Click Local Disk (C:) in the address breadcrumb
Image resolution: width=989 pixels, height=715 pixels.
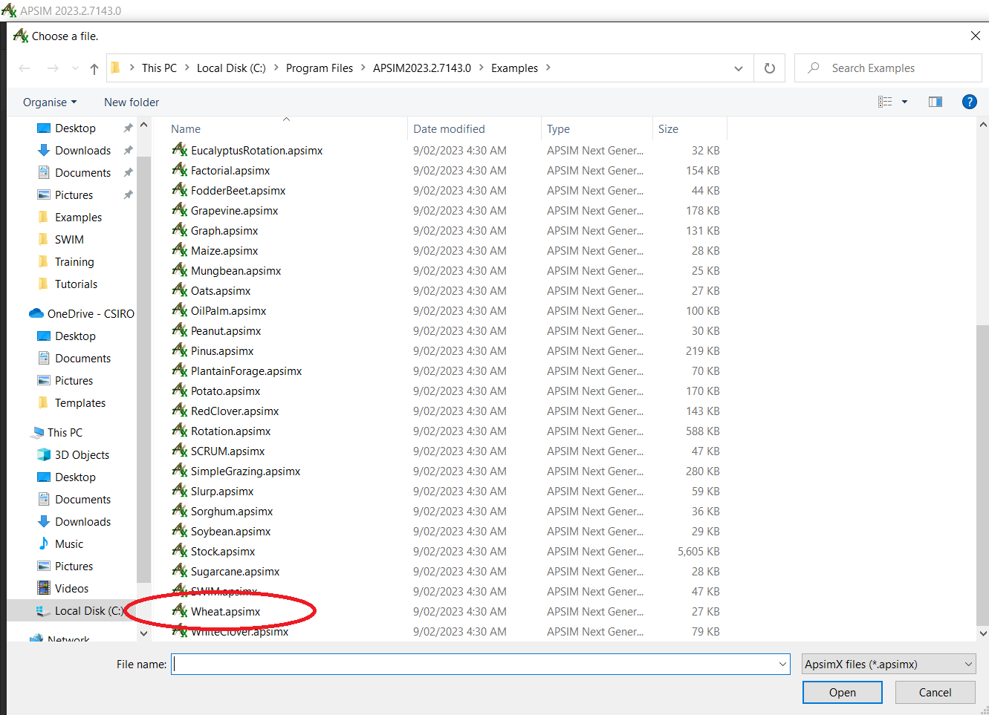pyautogui.click(x=231, y=68)
